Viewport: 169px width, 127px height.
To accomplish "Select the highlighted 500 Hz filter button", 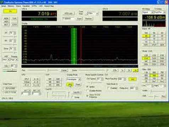I will point(154,75).
